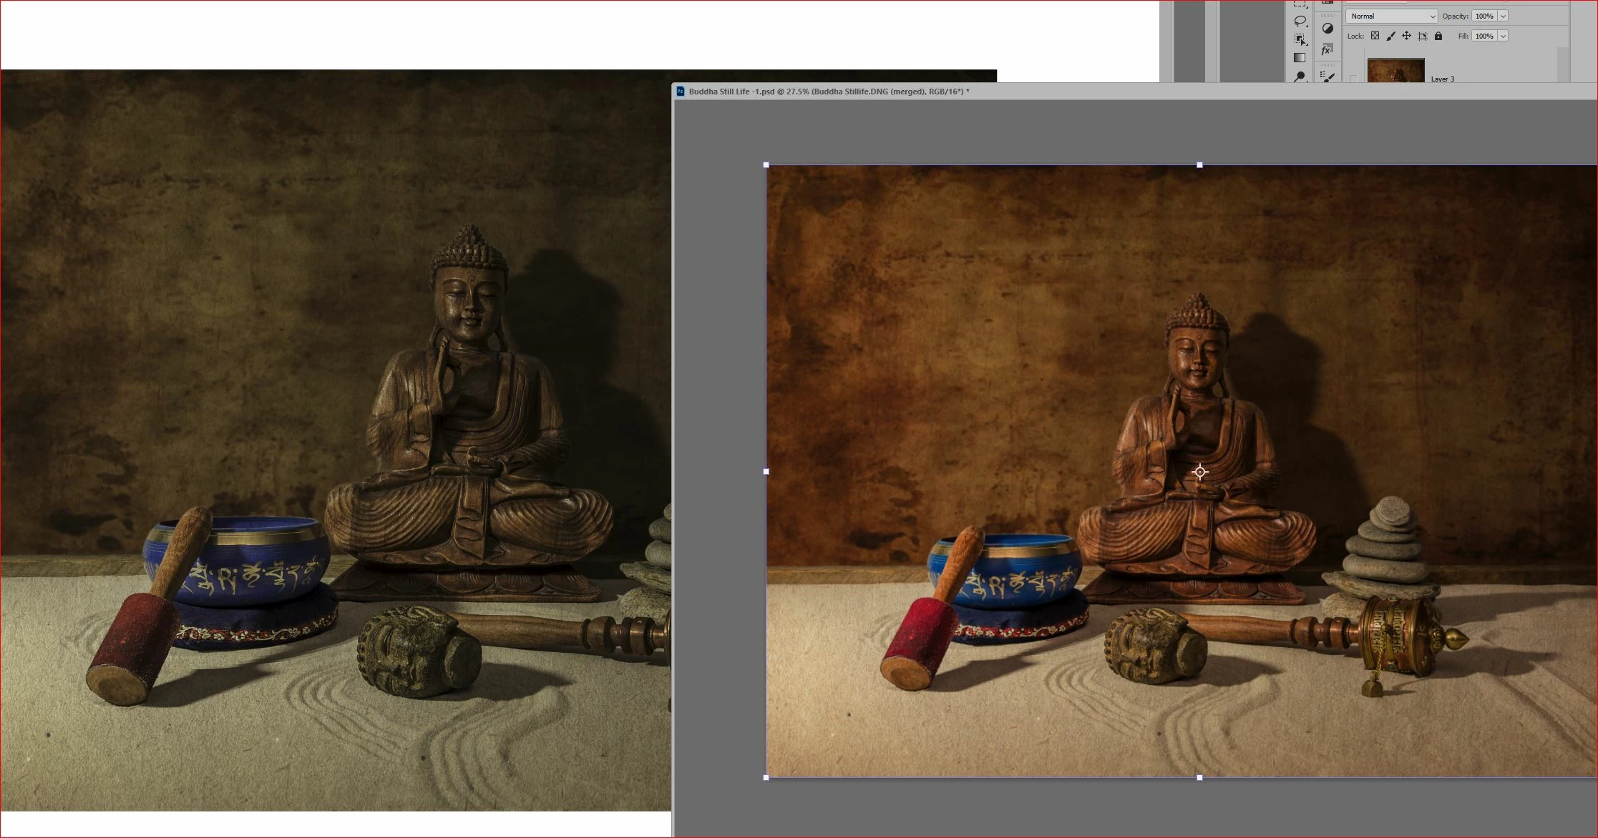The height and width of the screenshot is (838, 1598).
Task: Expand the Opacity slider arrow
Action: pos(1503,16)
